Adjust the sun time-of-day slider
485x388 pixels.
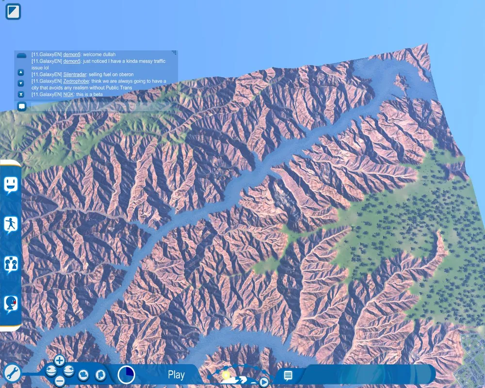coord(226,375)
